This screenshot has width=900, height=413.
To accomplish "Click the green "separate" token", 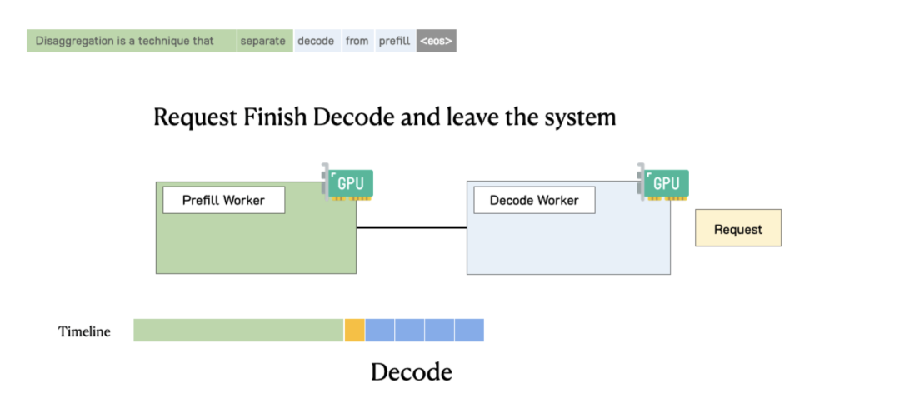I will point(264,41).
